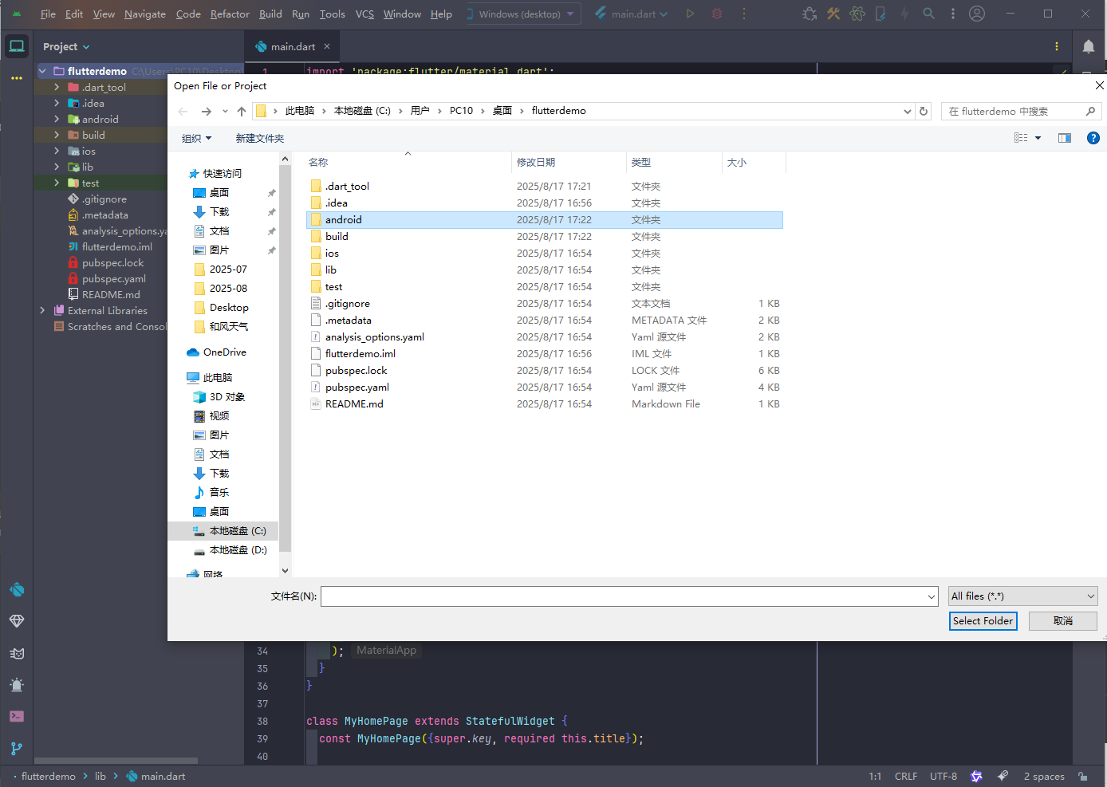Image resolution: width=1107 pixels, height=787 pixels.
Task: Click the Project tool window icon
Action: point(17,46)
